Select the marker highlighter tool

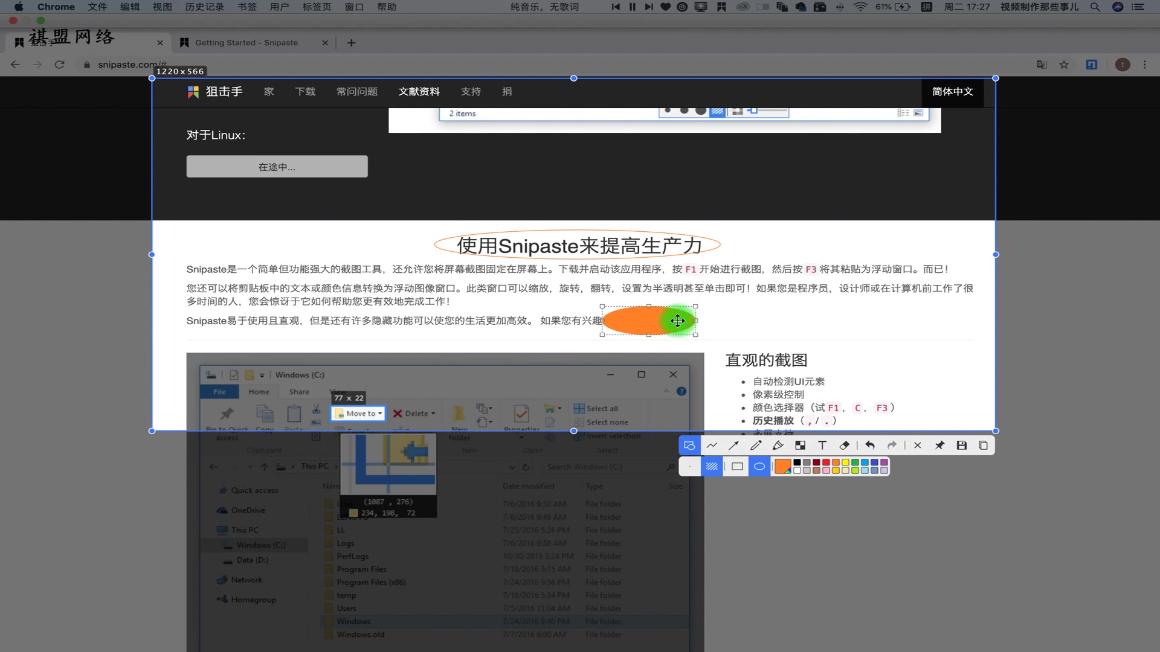tap(778, 446)
